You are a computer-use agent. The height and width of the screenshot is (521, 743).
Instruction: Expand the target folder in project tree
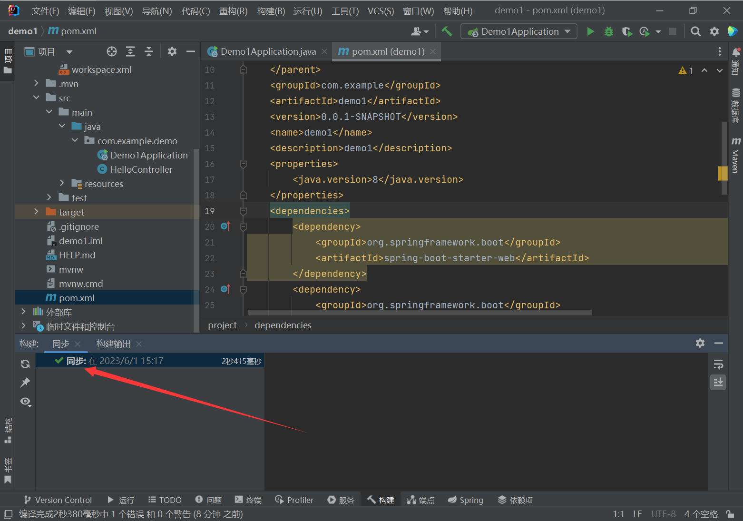pos(36,212)
